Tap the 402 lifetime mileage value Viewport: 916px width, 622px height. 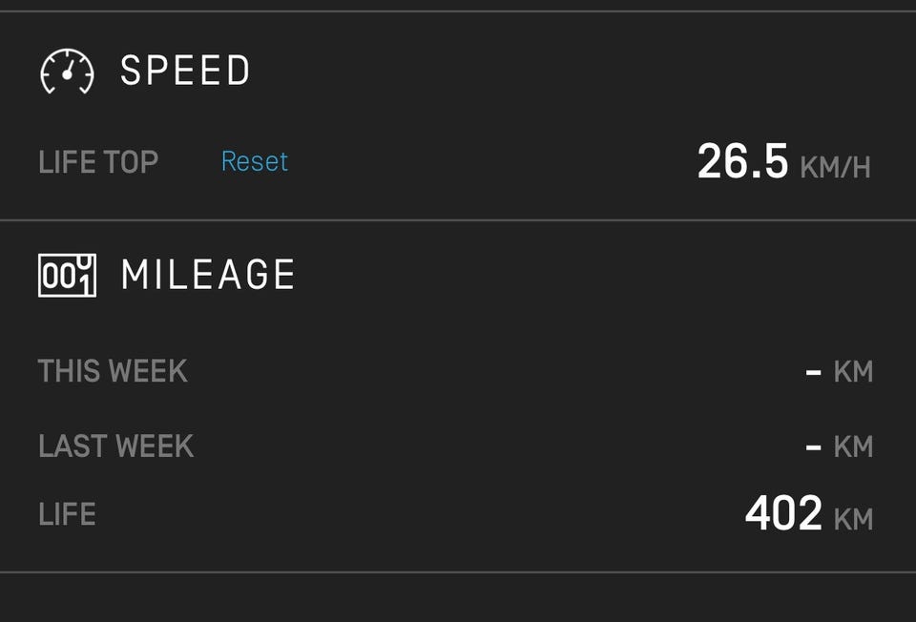783,514
